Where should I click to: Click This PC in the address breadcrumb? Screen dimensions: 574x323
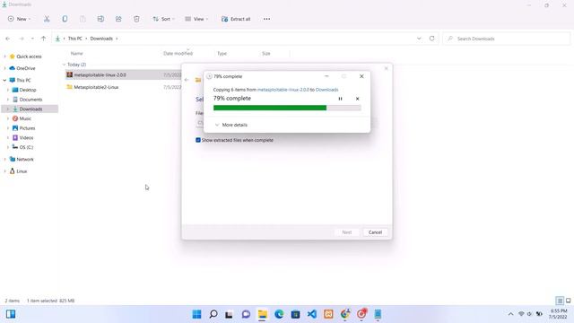point(75,39)
